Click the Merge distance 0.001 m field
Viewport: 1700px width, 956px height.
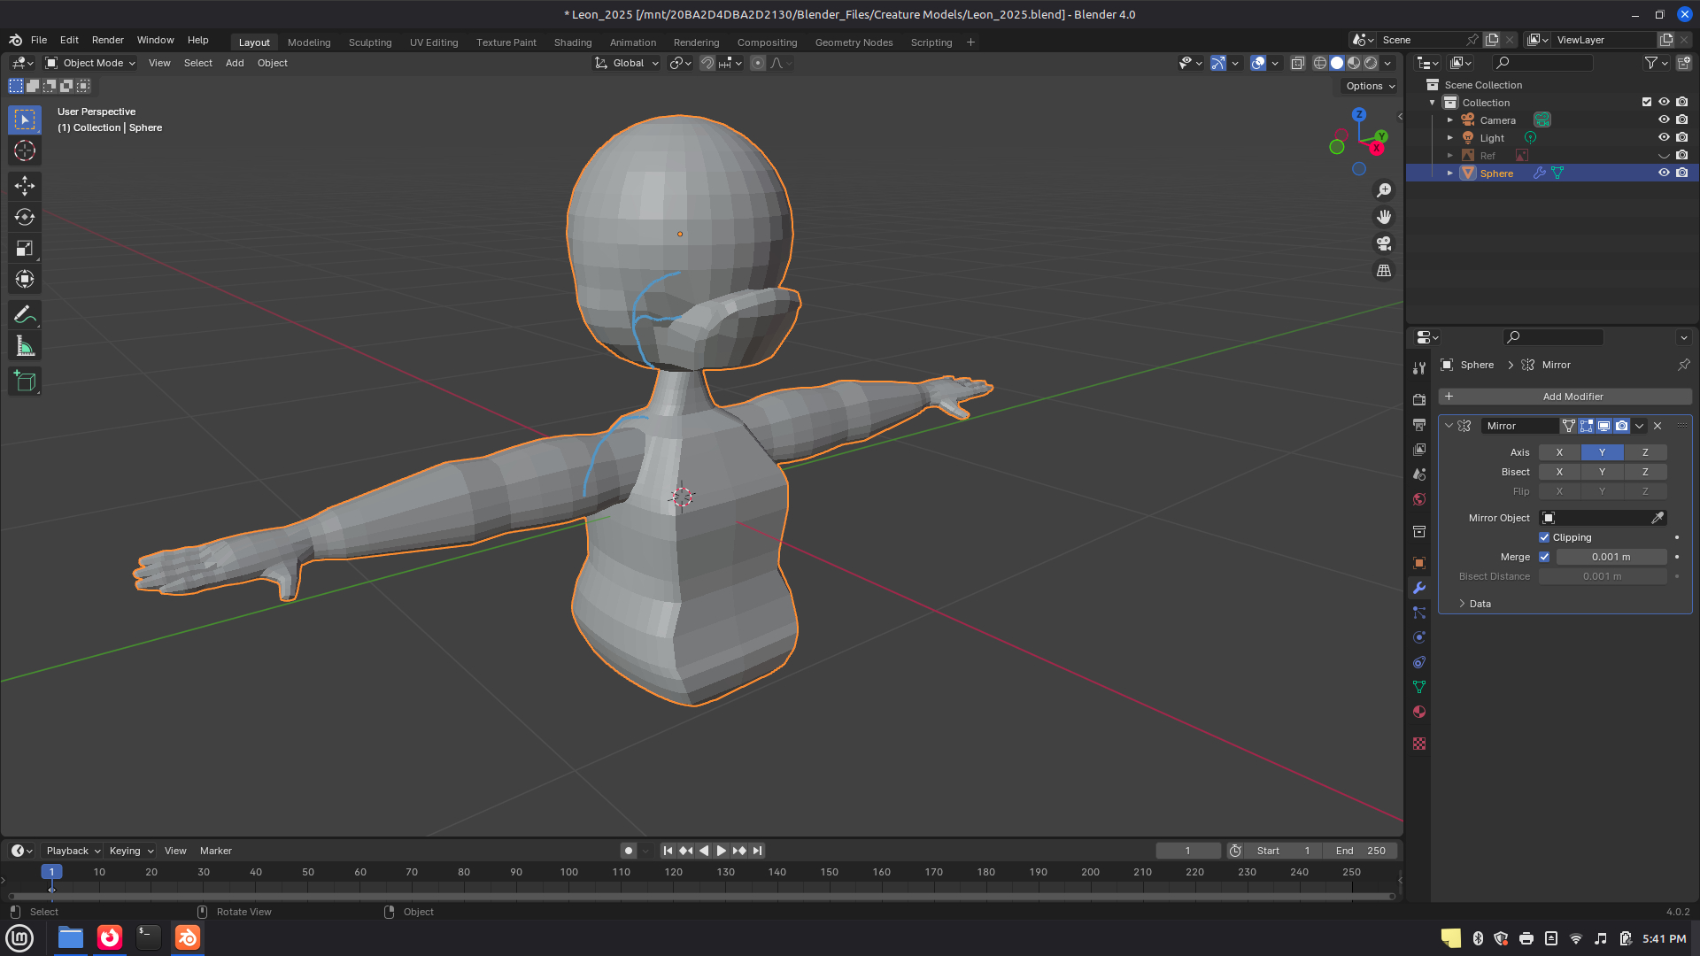(x=1611, y=557)
